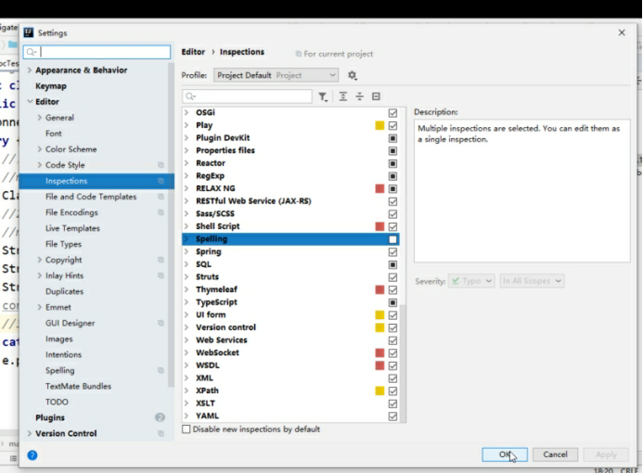Select the TextMate Bundles settings page

(78, 387)
